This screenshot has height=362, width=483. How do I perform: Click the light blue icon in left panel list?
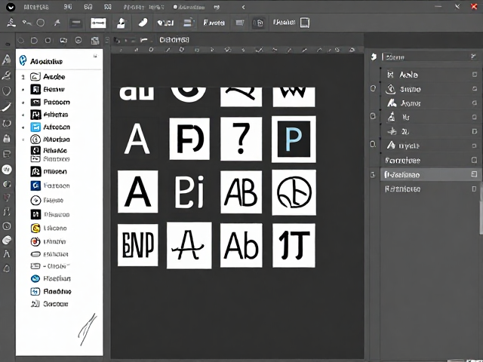pyautogui.click(x=35, y=127)
